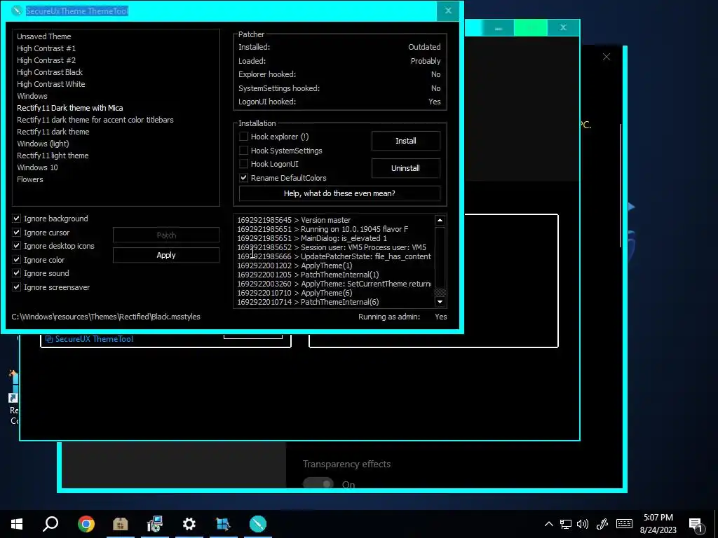
Task: Click Help, what do these even mean?
Action: point(339,193)
